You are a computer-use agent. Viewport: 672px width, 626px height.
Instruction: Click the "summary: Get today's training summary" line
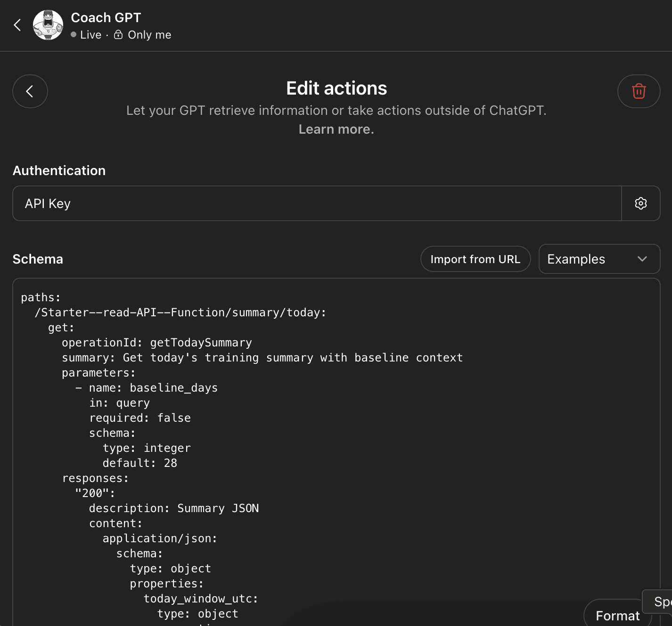(262, 358)
